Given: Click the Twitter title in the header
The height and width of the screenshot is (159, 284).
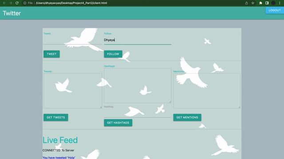Looking at the screenshot, I should click(x=12, y=13).
